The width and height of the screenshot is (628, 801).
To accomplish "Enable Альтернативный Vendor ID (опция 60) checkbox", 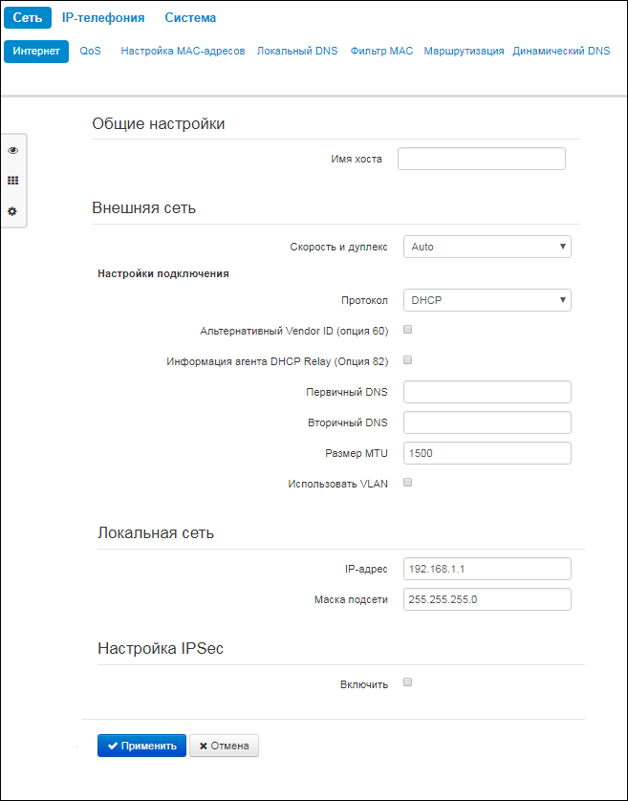I will (x=408, y=330).
